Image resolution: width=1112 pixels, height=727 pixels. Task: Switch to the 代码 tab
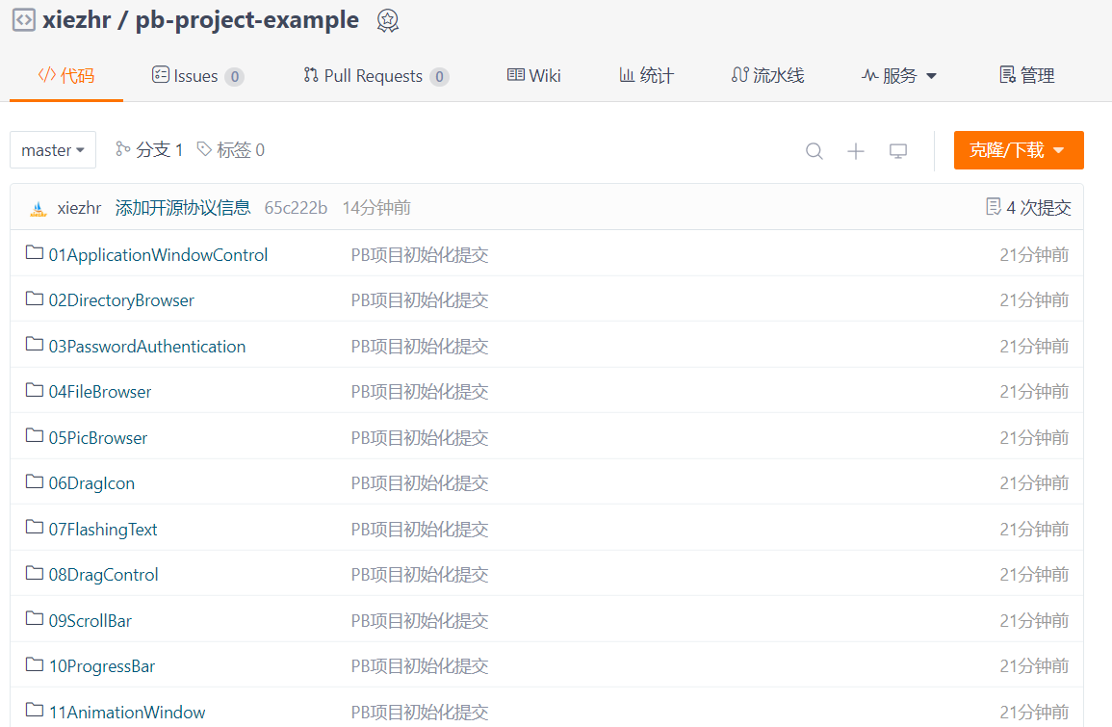point(66,75)
